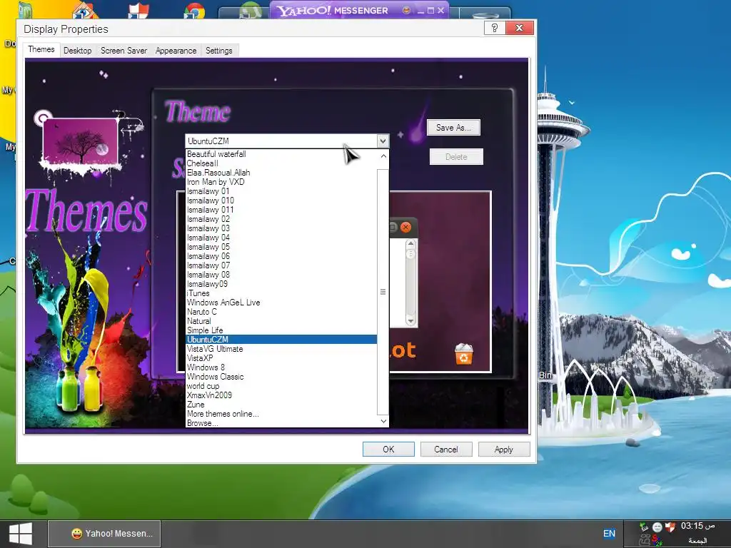Image resolution: width=731 pixels, height=548 pixels.
Task: Switch to the Desktop tab
Action: (77, 51)
